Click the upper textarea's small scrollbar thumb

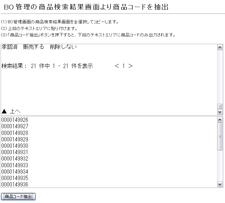click(220, 106)
